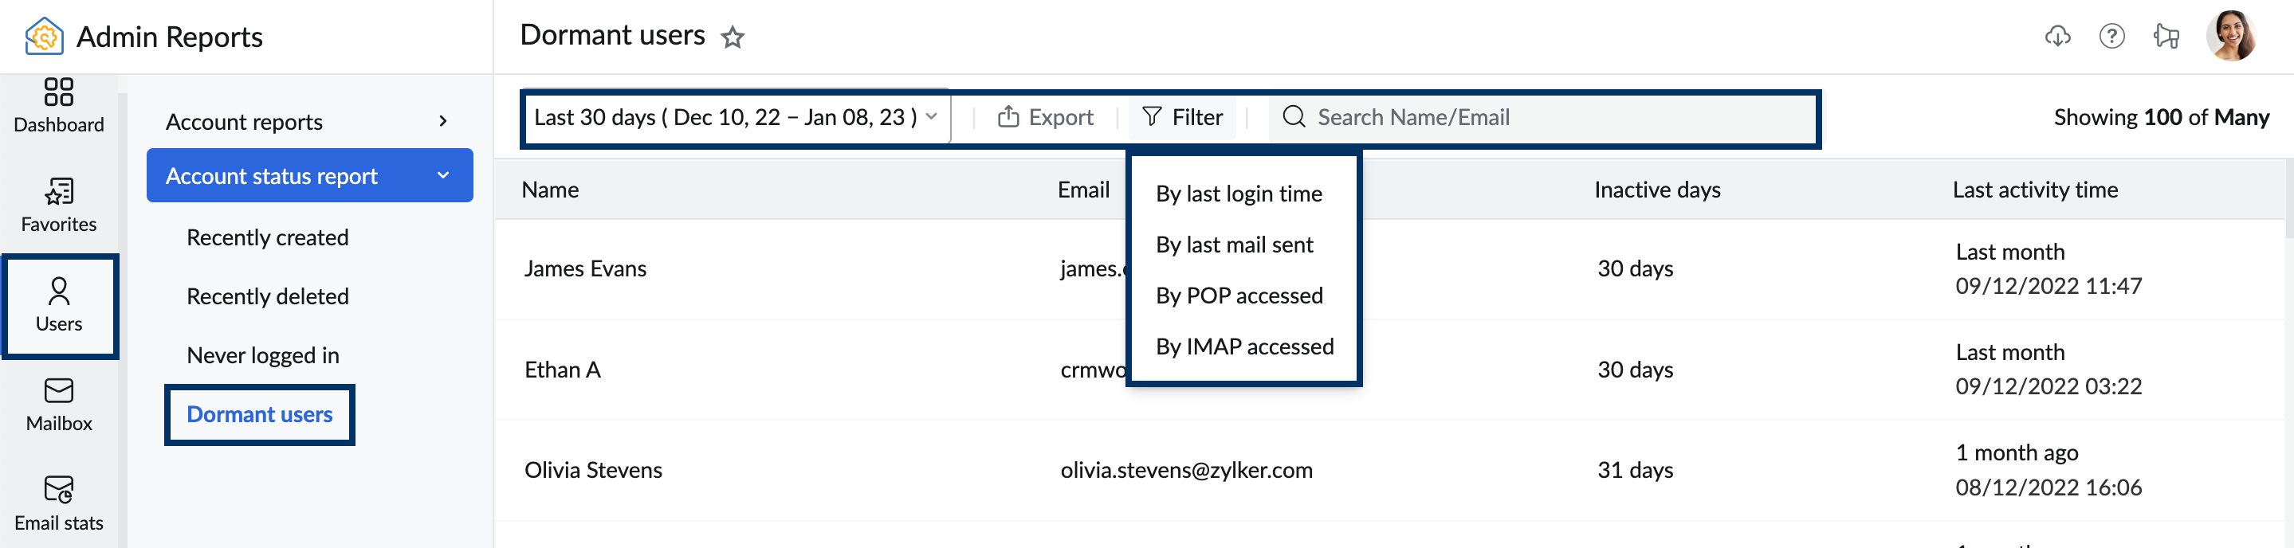This screenshot has height=548, width=2294.
Task: Open the Email stats sidebar icon
Action: click(59, 489)
